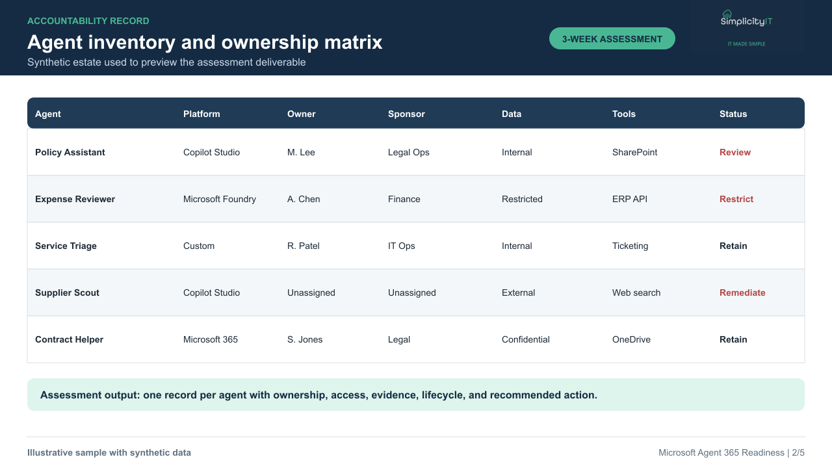Click the ACCOUNTABILITY RECORD label

(88, 21)
